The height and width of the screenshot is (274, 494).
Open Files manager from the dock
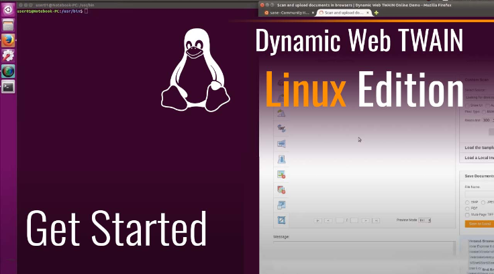point(8,25)
